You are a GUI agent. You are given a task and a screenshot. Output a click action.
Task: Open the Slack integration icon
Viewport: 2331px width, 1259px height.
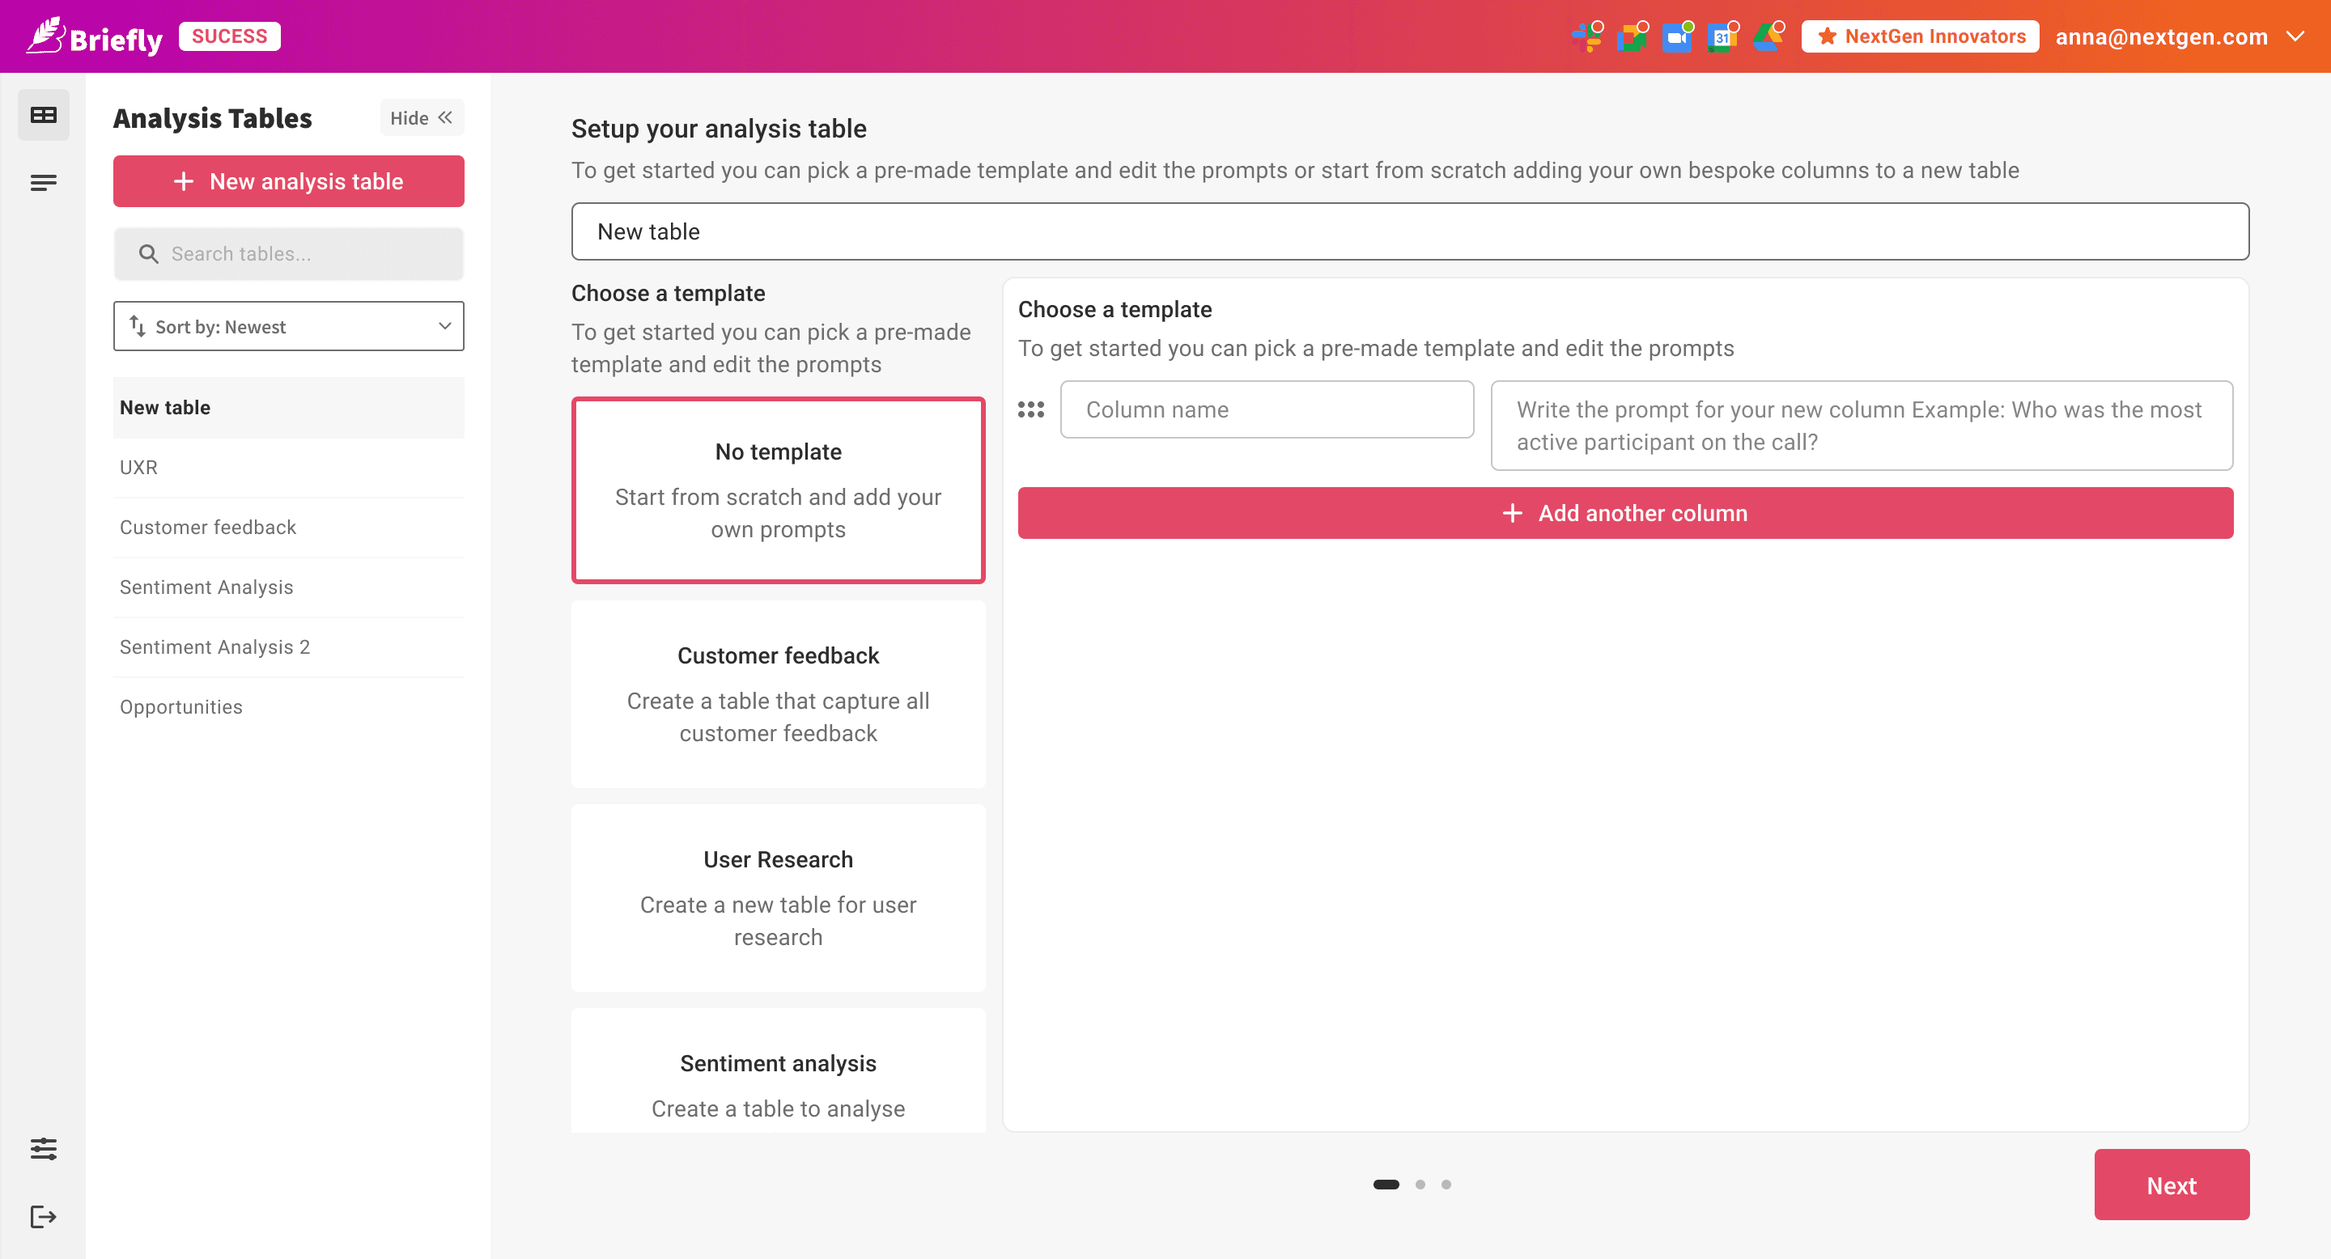[x=1586, y=37]
